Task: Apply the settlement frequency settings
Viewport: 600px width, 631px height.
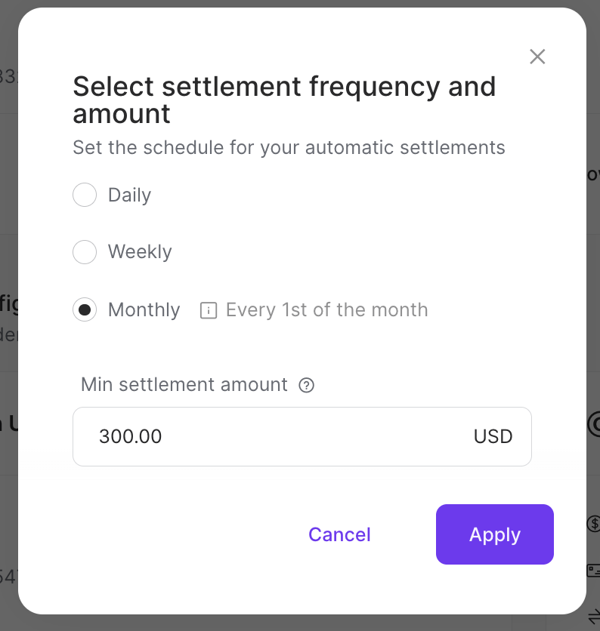Action: (x=495, y=534)
